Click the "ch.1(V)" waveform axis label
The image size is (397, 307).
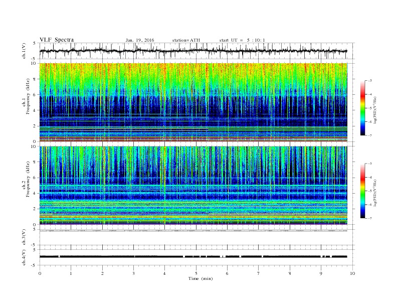24,51
